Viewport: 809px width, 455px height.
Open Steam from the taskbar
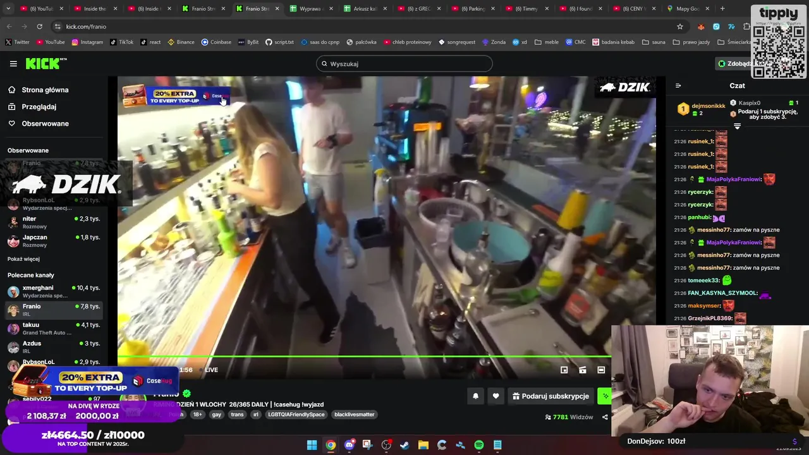point(404,445)
